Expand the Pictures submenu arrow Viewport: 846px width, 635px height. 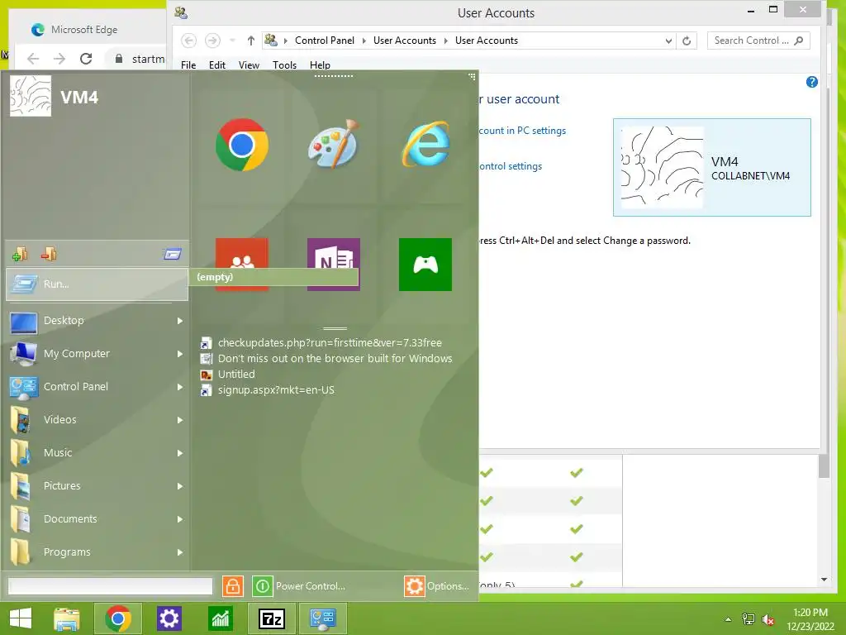[x=180, y=486]
